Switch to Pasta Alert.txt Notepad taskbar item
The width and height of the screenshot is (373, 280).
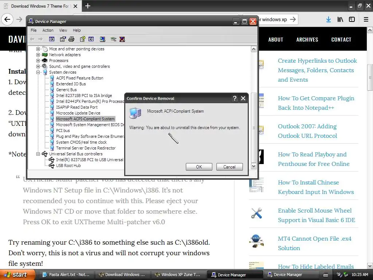[66, 275]
